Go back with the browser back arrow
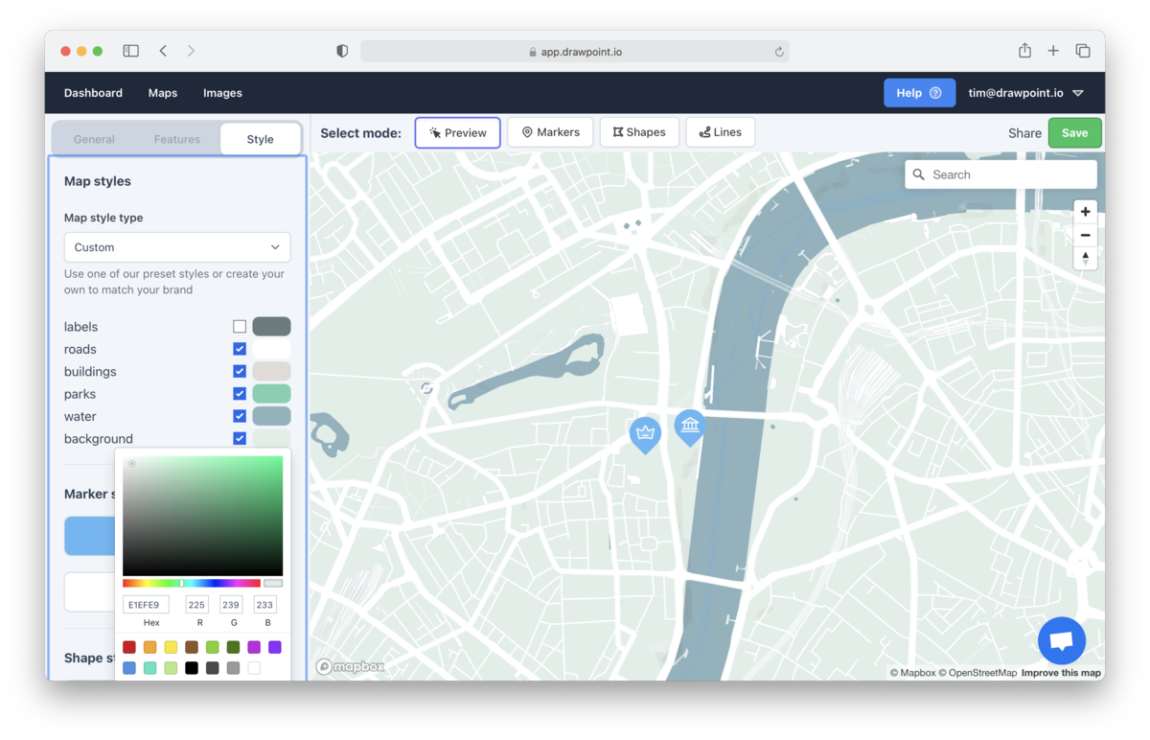Screen dimensions: 1150x740 click(163, 51)
